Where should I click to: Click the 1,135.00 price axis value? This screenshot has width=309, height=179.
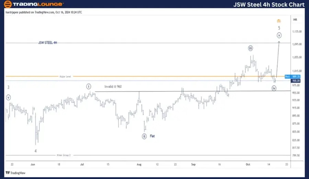(x=297, y=32)
